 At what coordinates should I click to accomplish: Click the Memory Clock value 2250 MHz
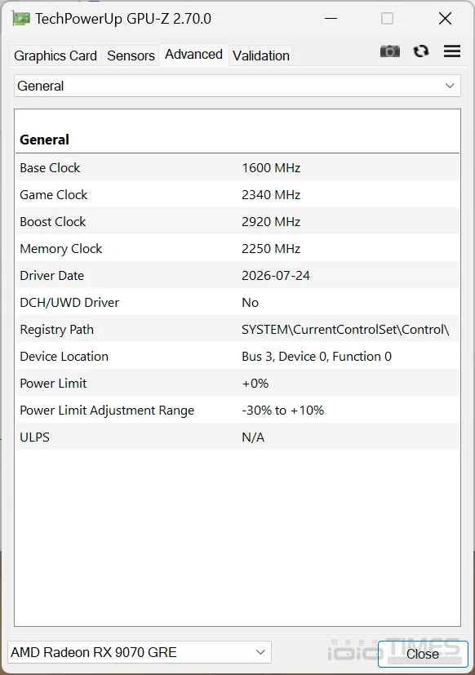(x=271, y=249)
